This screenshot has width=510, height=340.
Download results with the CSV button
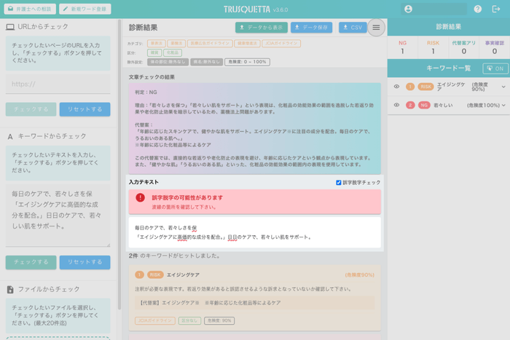[353, 28]
